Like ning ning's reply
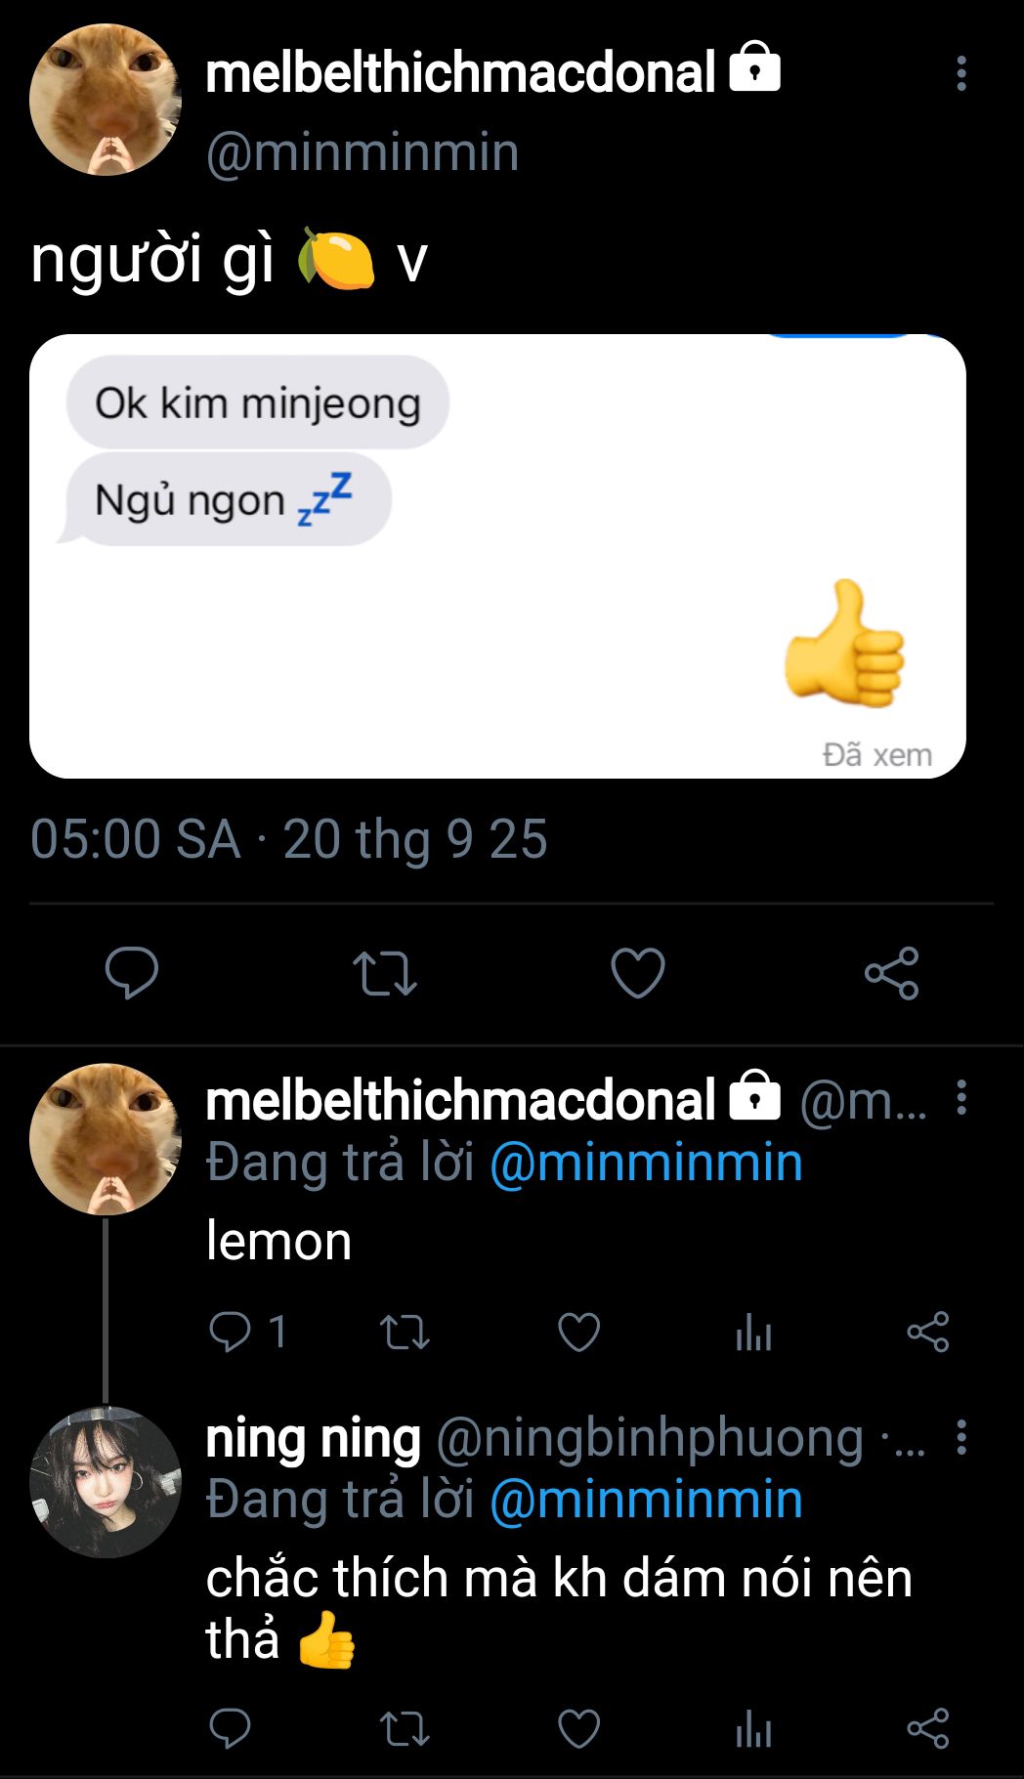This screenshot has width=1024, height=1779. pyautogui.click(x=578, y=1728)
